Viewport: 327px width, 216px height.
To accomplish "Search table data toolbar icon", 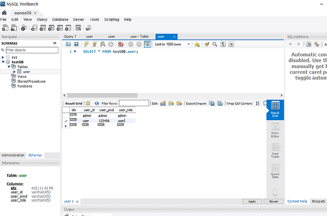I will click(78, 28).
